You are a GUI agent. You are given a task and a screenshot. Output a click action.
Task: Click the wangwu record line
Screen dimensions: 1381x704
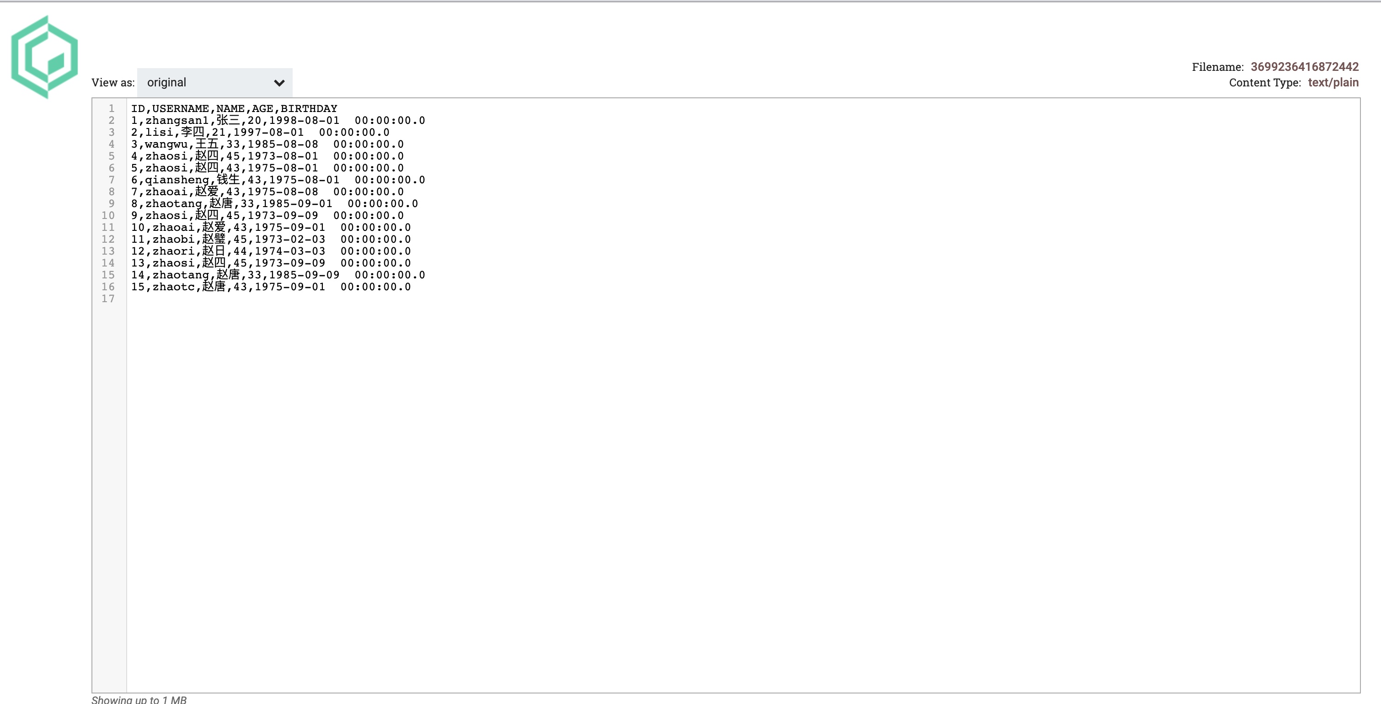268,144
